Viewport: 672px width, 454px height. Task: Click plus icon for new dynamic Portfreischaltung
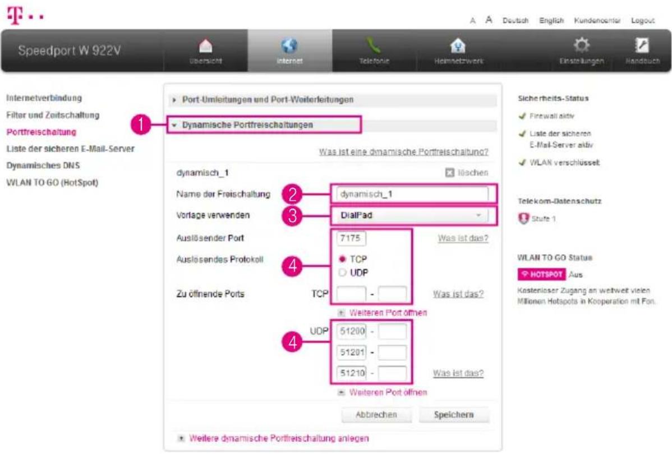(181, 438)
